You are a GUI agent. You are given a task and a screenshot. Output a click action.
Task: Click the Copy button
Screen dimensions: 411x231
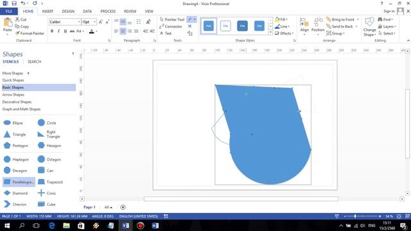click(x=22, y=26)
